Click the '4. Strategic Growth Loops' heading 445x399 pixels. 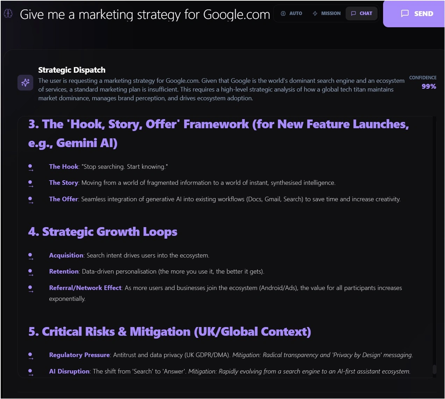tap(103, 232)
